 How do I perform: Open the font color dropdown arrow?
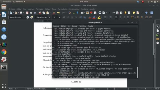click(96, 17)
